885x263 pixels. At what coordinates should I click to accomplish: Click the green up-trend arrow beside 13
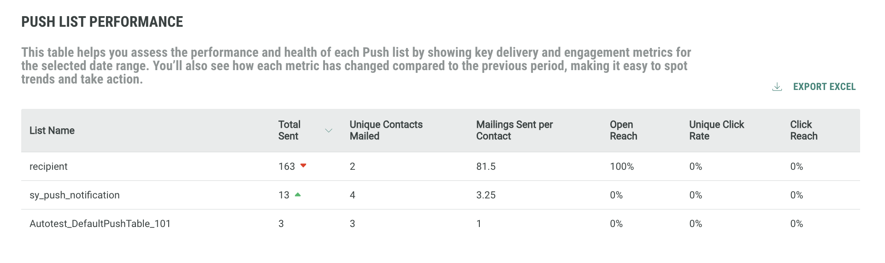click(298, 195)
